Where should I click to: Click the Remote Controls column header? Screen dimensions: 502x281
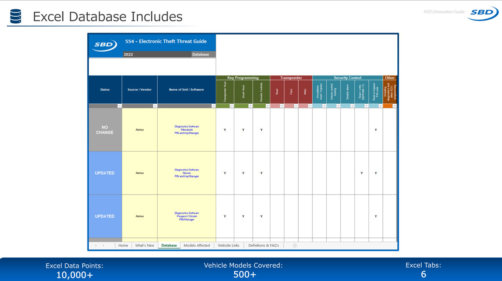point(261,92)
